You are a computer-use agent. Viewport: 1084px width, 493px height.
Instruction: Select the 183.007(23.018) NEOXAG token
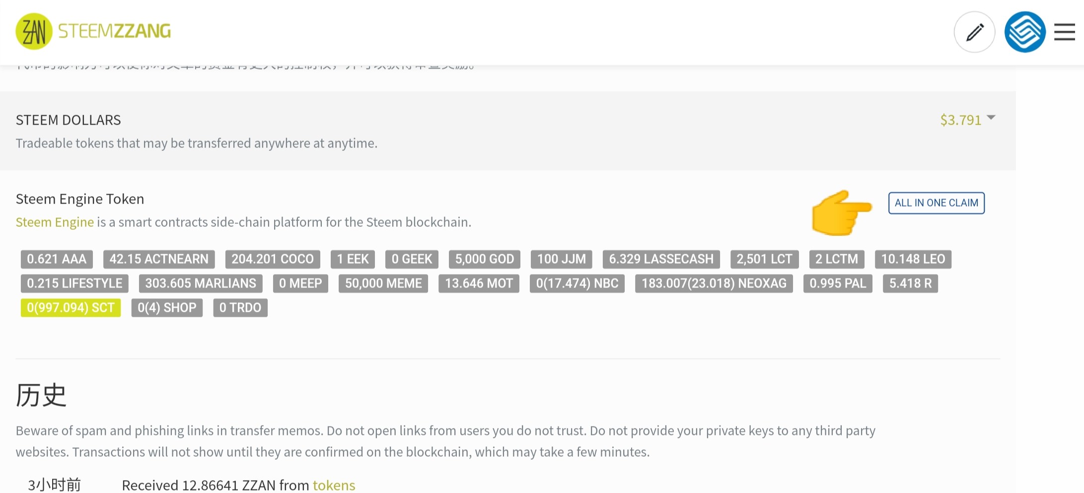[714, 283]
